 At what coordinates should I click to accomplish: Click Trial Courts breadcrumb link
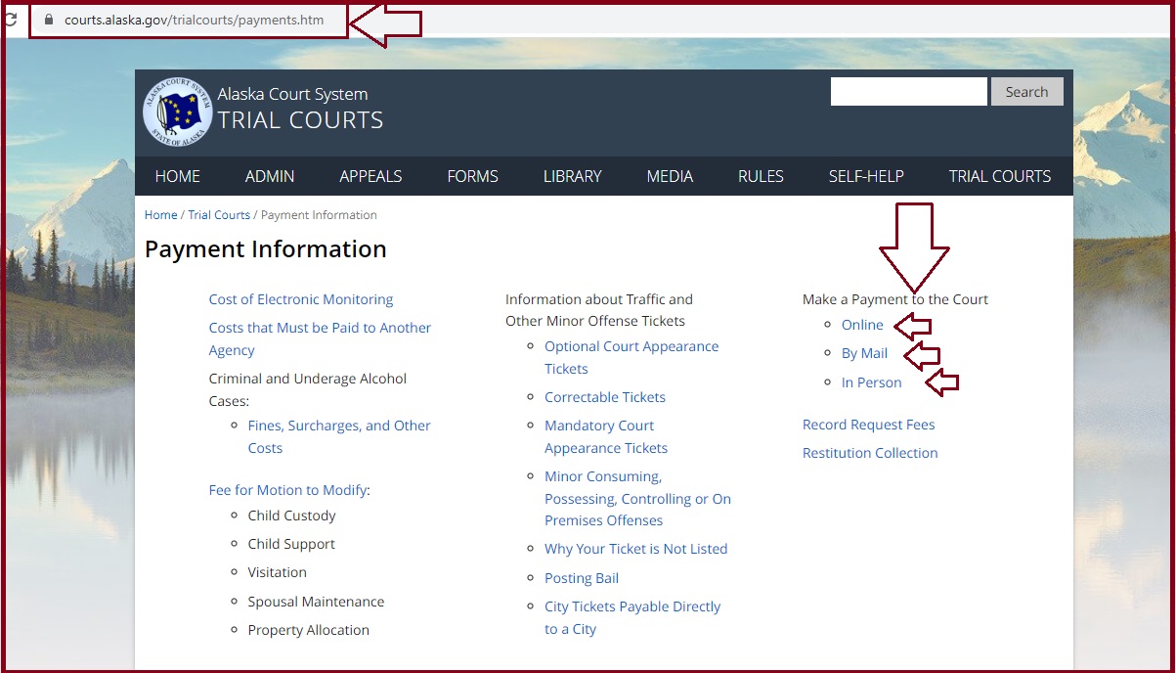(x=219, y=215)
